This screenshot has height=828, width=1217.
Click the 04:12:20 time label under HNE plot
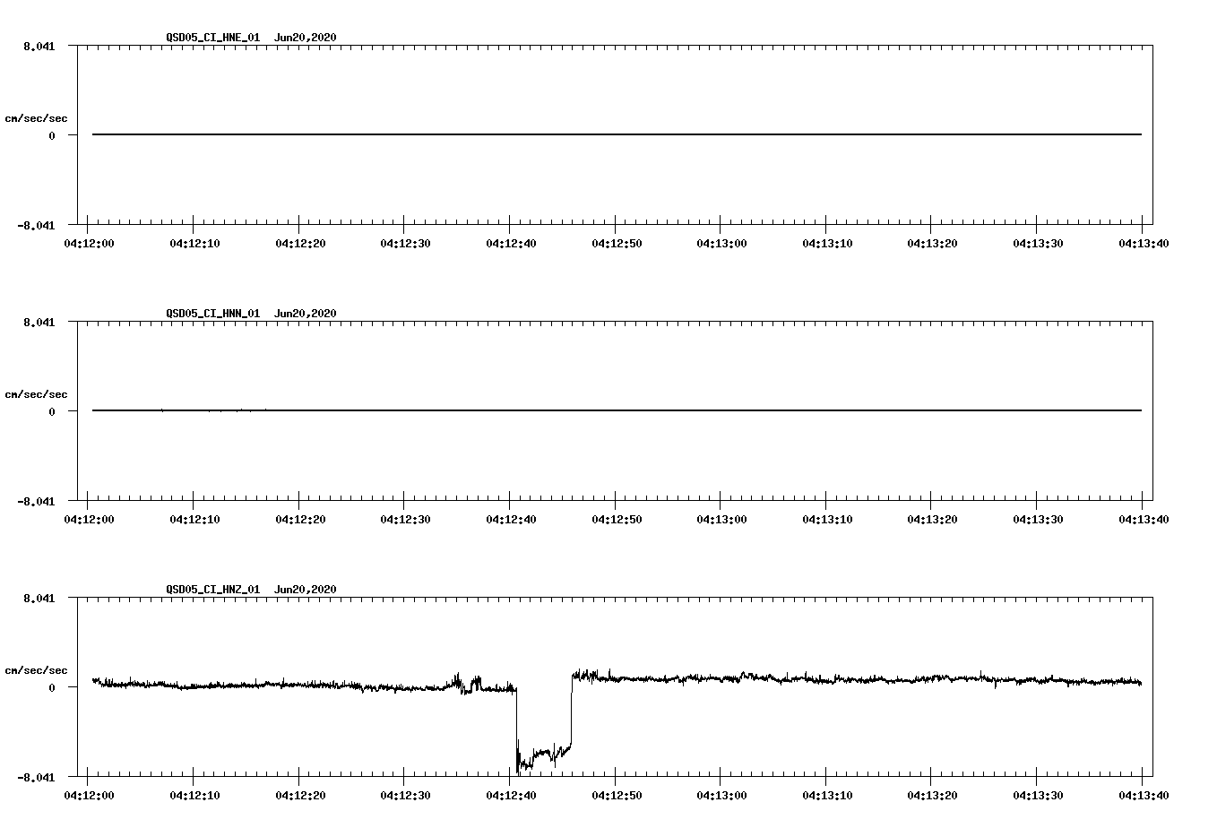click(x=299, y=243)
